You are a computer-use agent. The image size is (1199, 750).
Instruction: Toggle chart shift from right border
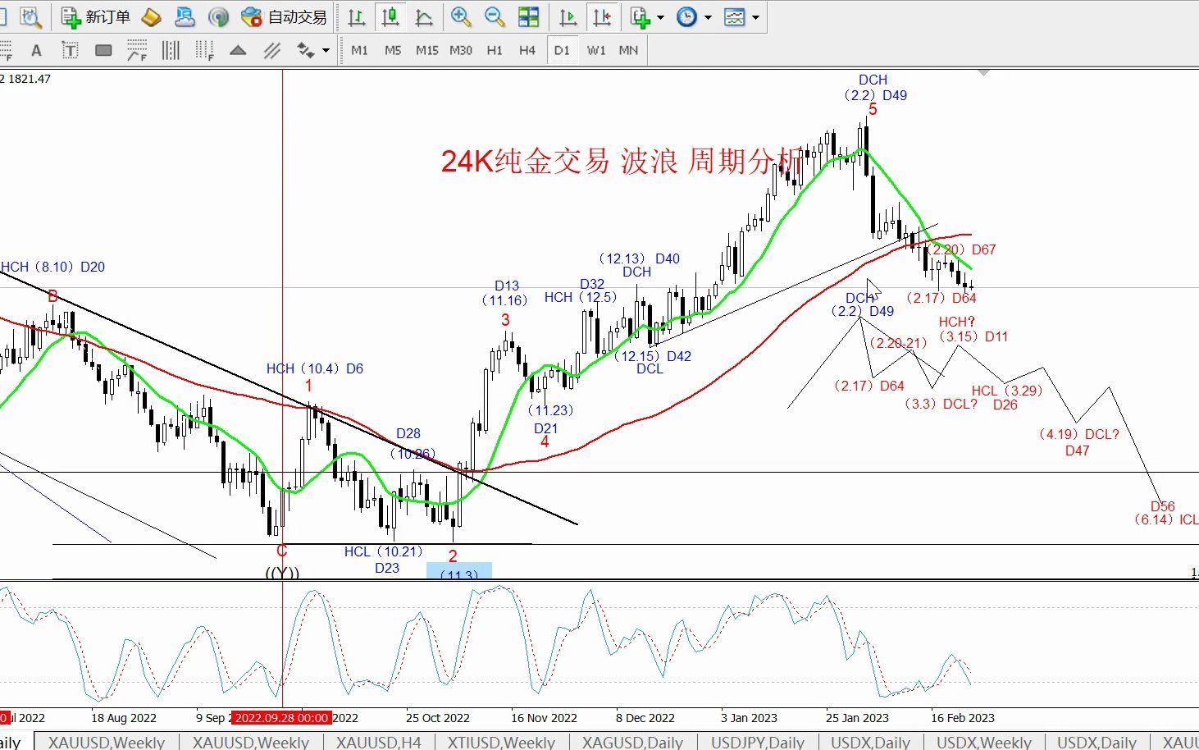click(602, 16)
